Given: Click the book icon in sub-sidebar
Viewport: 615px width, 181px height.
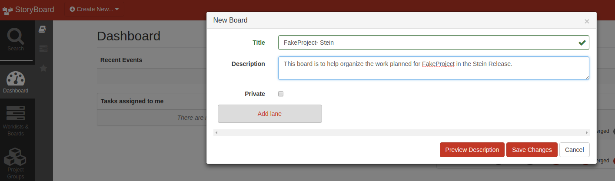Looking at the screenshot, I should click(x=42, y=29).
